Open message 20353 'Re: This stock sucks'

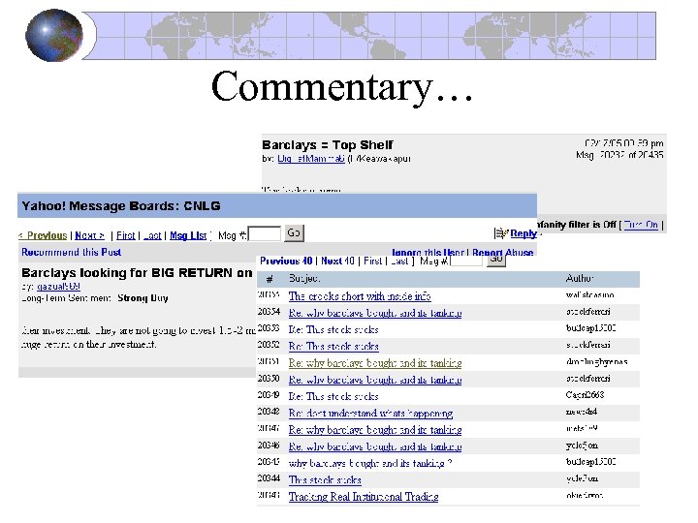click(x=333, y=329)
